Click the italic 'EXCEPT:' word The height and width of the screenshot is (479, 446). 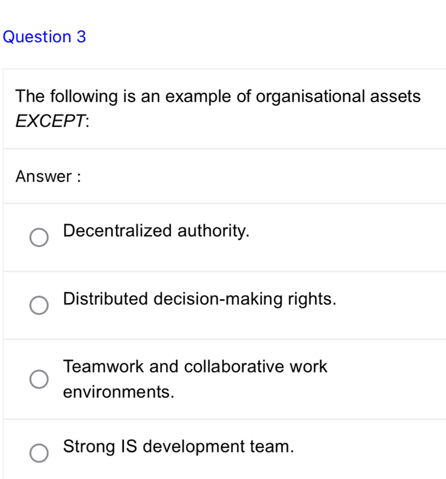(54, 121)
